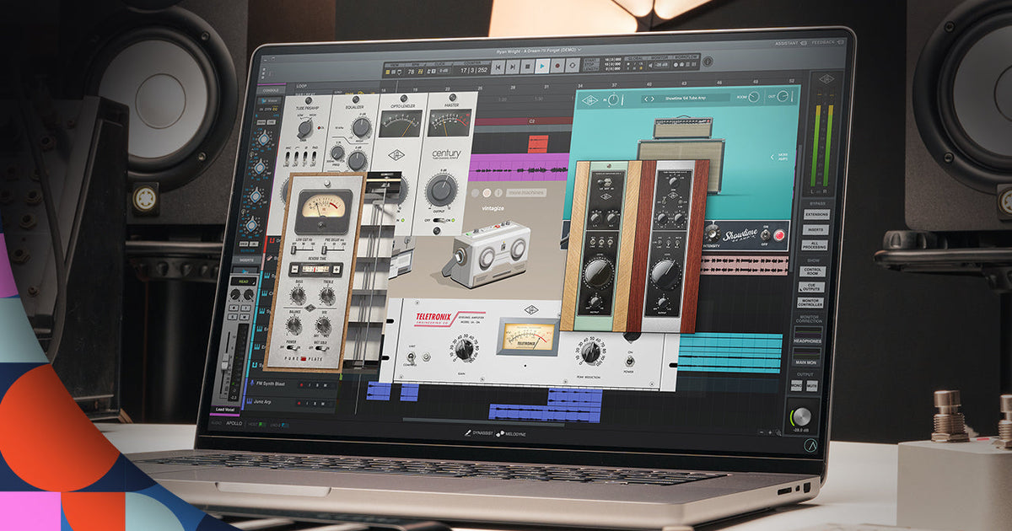The width and height of the screenshot is (1012, 531).
Task: Toggle Mono output in monitor section
Action: (797, 385)
